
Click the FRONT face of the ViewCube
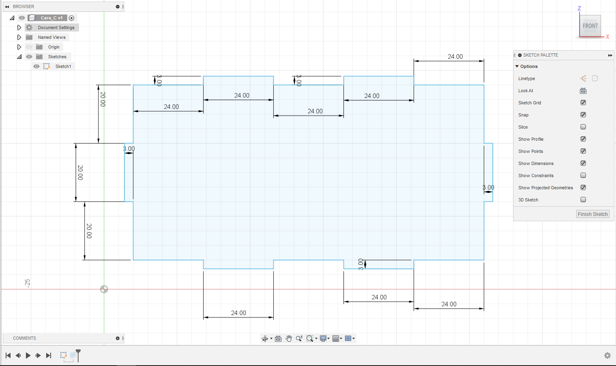[590, 26]
